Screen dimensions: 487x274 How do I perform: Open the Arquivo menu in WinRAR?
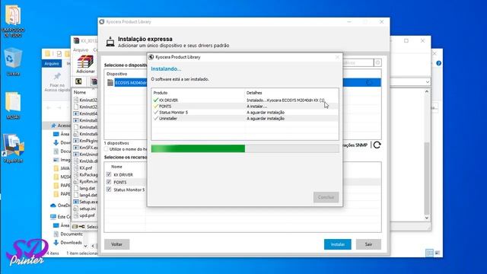81,49
